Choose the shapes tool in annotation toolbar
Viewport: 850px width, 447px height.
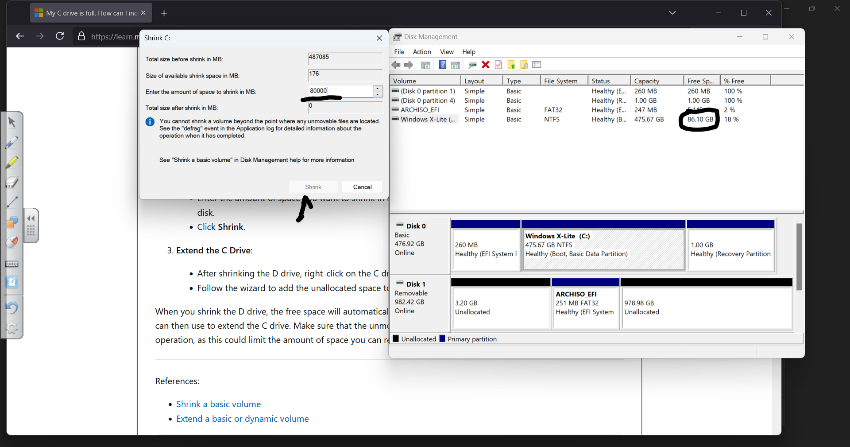pos(12,222)
